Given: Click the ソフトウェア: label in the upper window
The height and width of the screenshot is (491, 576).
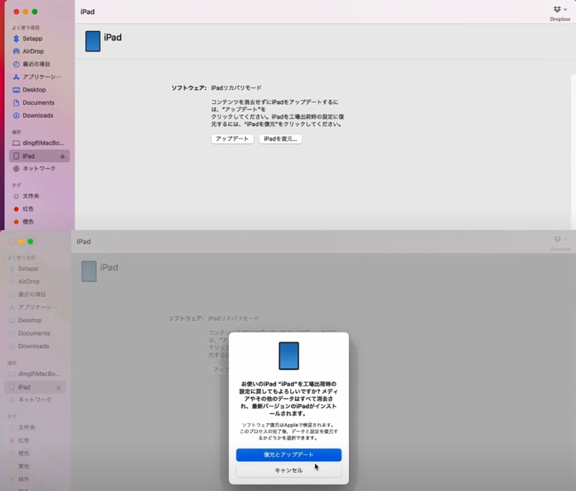Looking at the screenshot, I should 189,88.
